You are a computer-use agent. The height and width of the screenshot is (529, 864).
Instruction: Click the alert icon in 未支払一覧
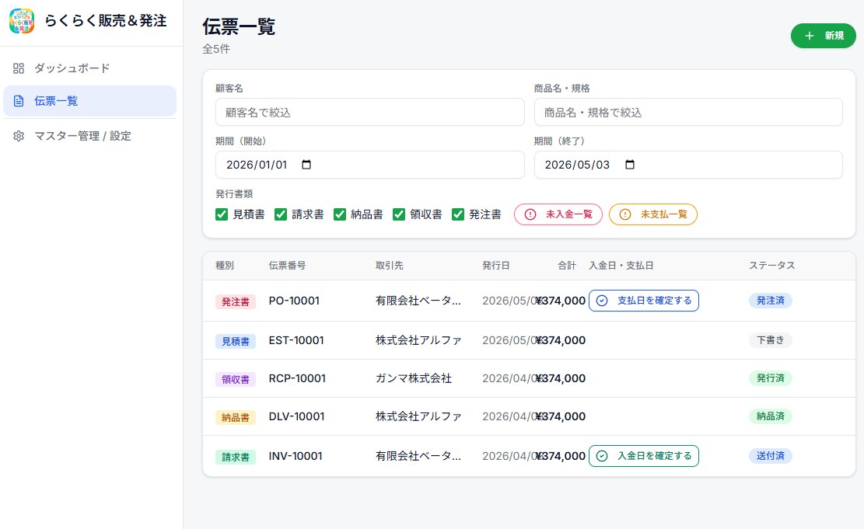pos(624,214)
